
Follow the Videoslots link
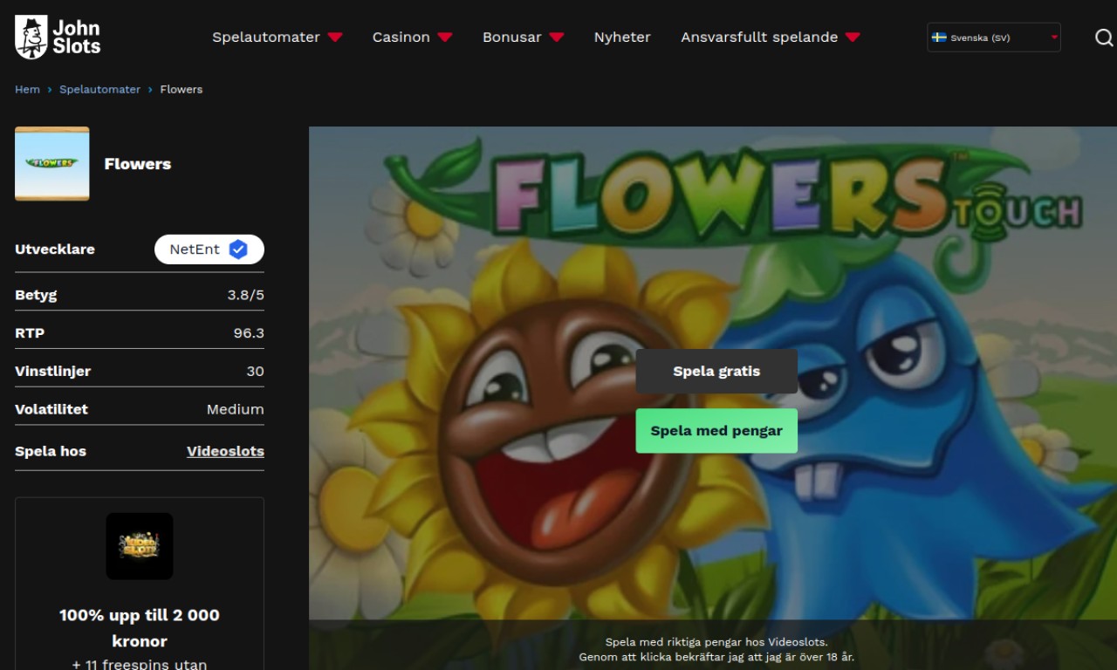pyautogui.click(x=225, y=451)
